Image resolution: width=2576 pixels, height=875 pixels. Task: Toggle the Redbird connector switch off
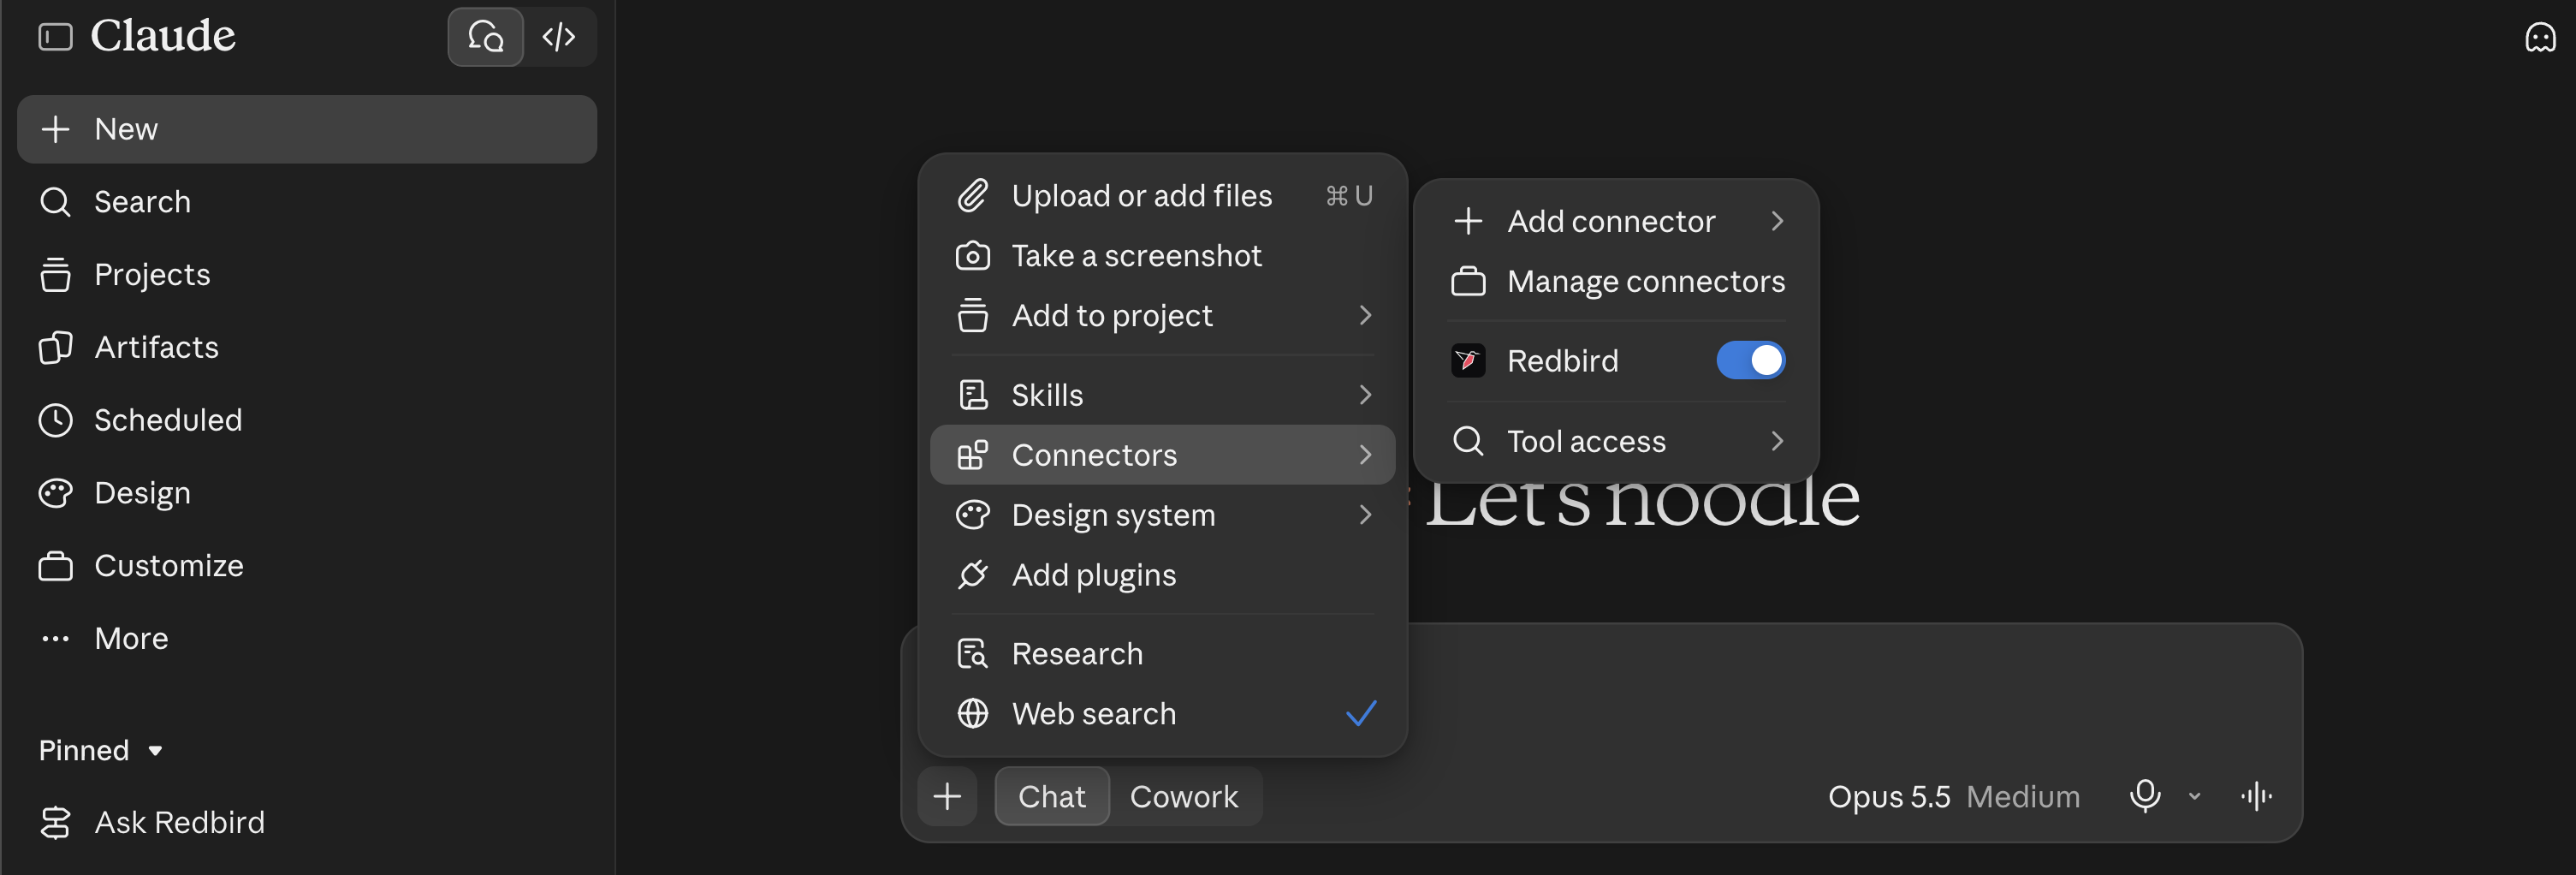[x=1750, y=360]
